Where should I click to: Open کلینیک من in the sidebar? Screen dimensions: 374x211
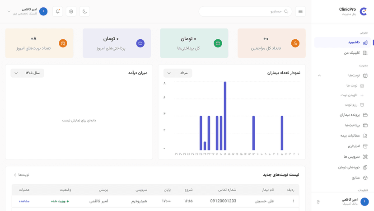[342, 53]
